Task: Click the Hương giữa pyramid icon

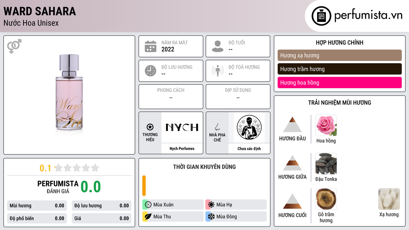Action: click(x=292, y=163)
